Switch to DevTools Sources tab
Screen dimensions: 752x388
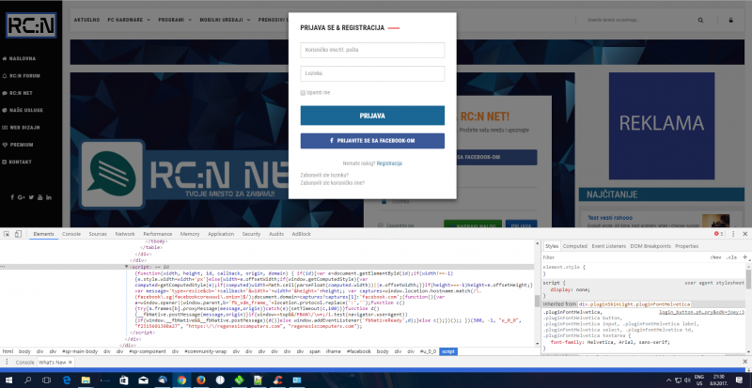point(98,234)
